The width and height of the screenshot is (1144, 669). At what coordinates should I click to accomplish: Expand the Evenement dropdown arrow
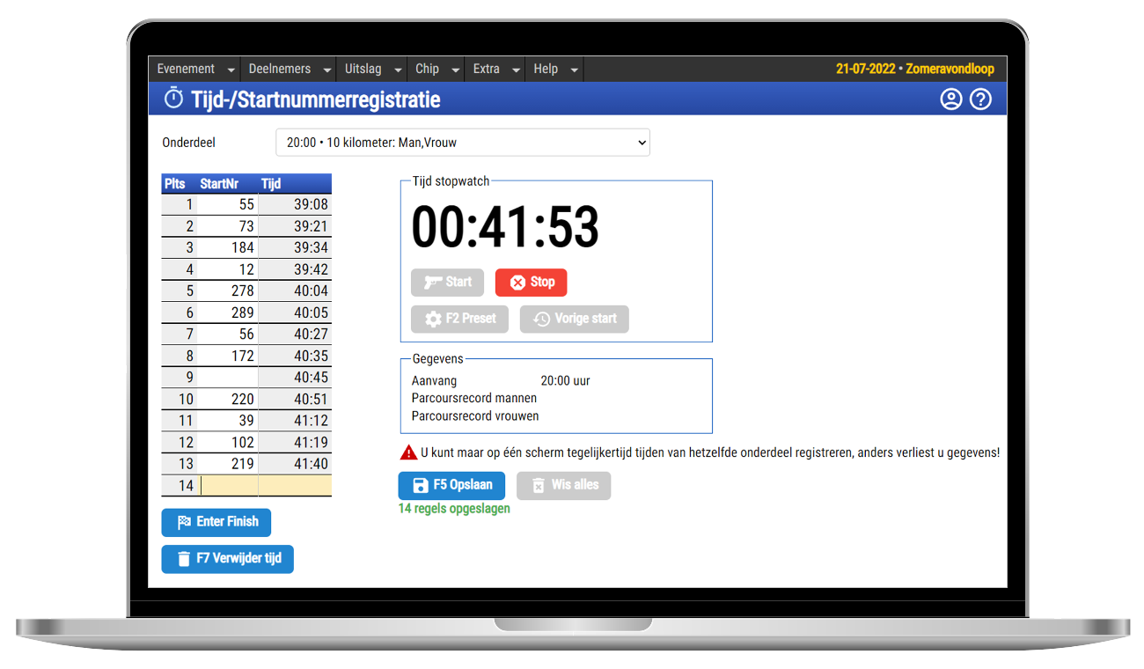click(x=231, y=70)
